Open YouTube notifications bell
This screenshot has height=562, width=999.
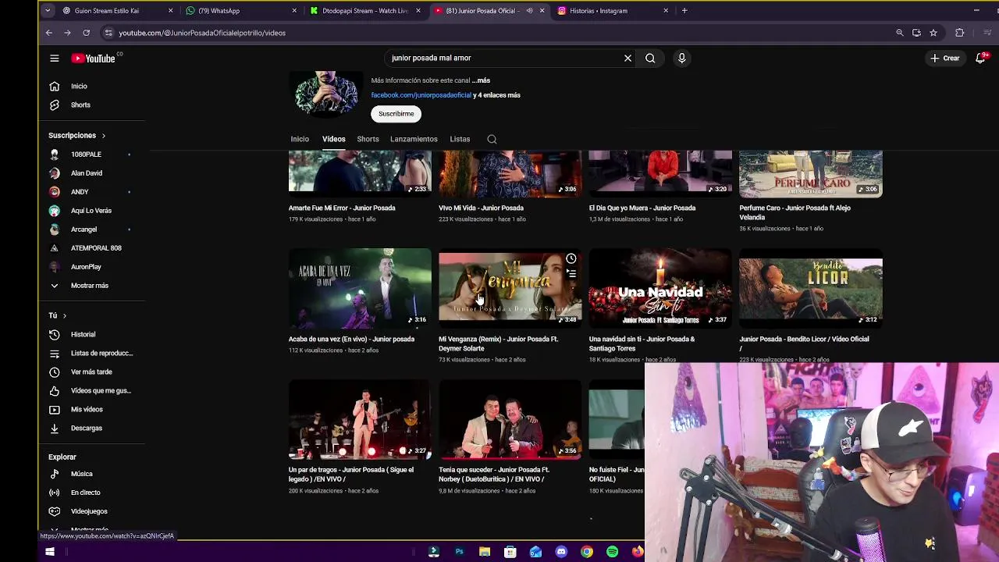(981, 58)
